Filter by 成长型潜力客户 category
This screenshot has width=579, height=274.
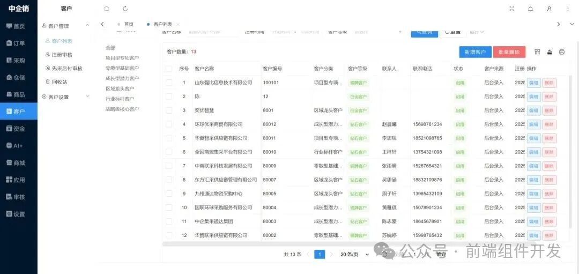(122, 78)
